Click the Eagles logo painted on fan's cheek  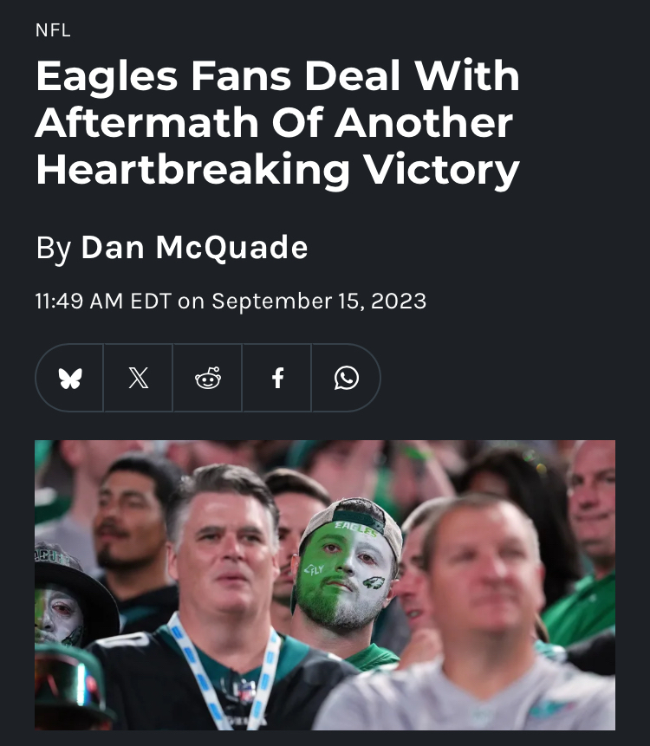click(374, 582)
